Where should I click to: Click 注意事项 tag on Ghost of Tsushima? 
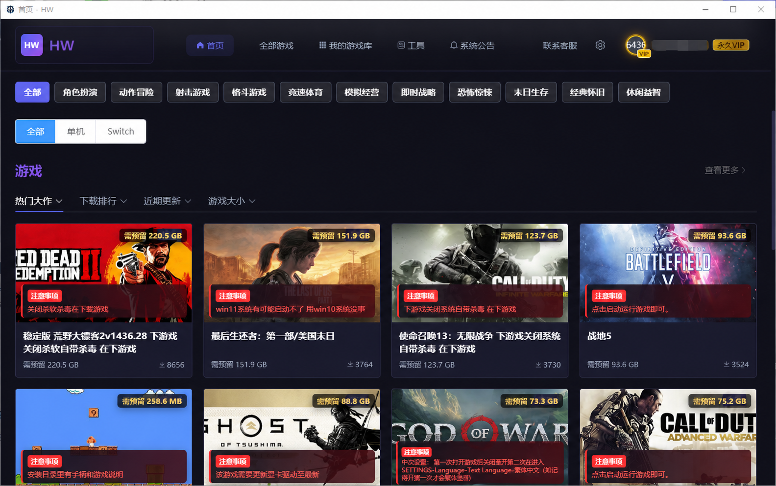click(x=233, y=462)
